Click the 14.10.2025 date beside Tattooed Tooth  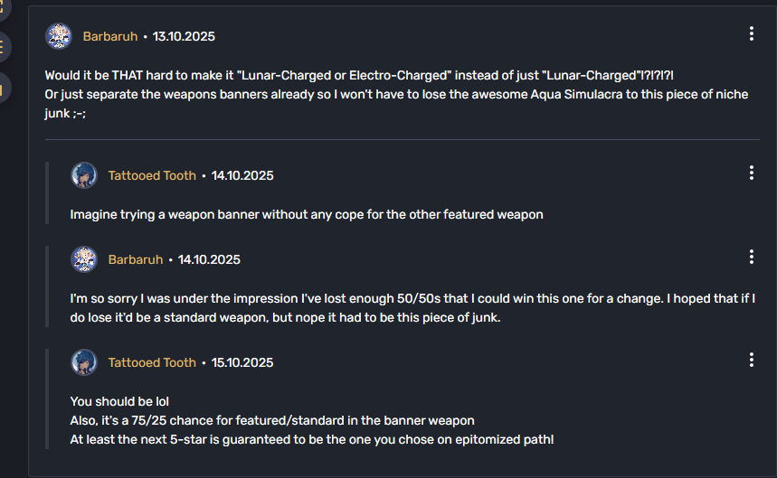(x=242, y=175)
